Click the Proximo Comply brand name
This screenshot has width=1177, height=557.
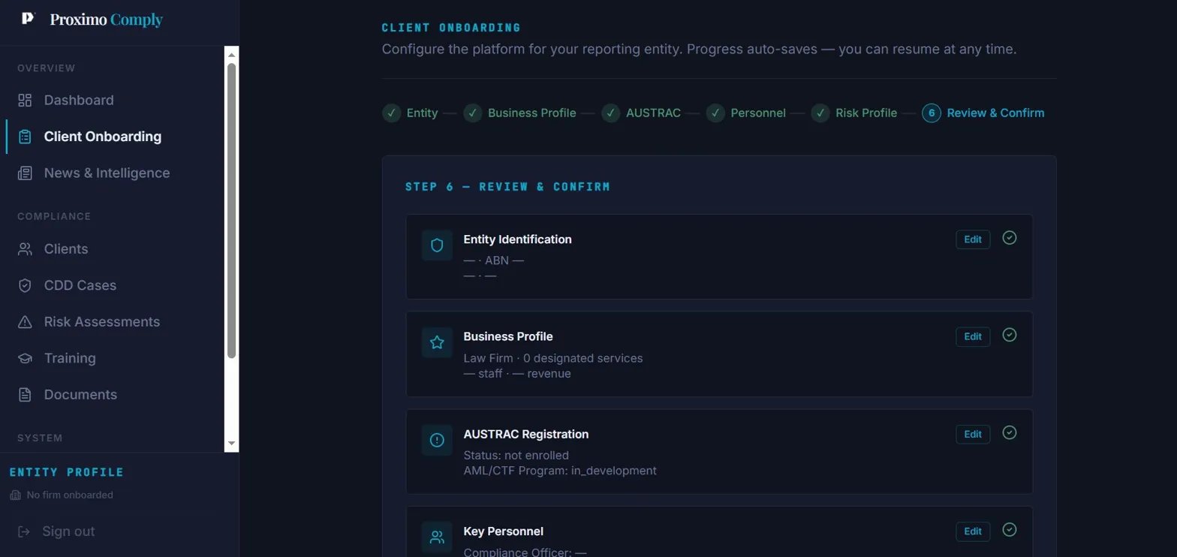(x=106, y=20)
